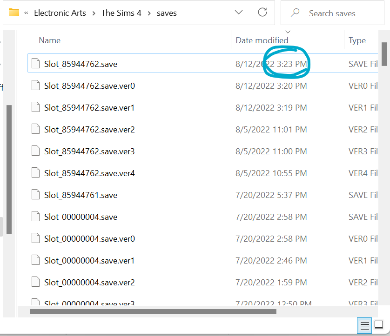Sort files by Date modified column
The width and height of the screenshot is (390, 336).
tap(262, 40)
